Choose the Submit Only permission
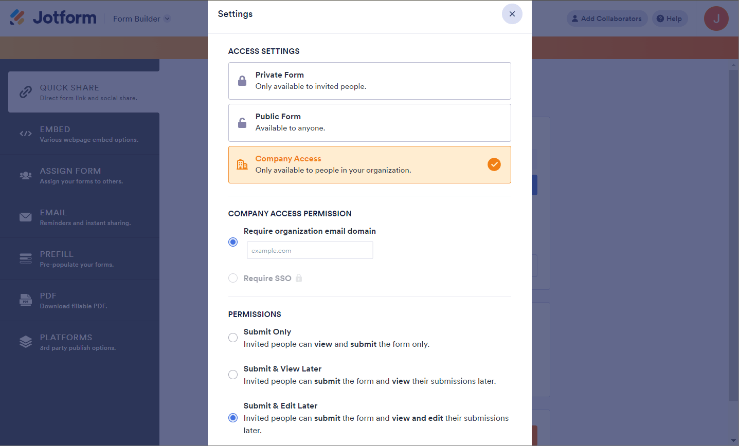The height and width of the screenshot is (446, 739). click(233, 338)
